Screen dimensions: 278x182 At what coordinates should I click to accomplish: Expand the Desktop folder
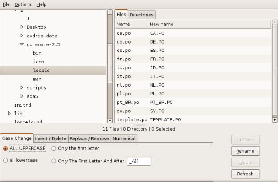[22, 27]
